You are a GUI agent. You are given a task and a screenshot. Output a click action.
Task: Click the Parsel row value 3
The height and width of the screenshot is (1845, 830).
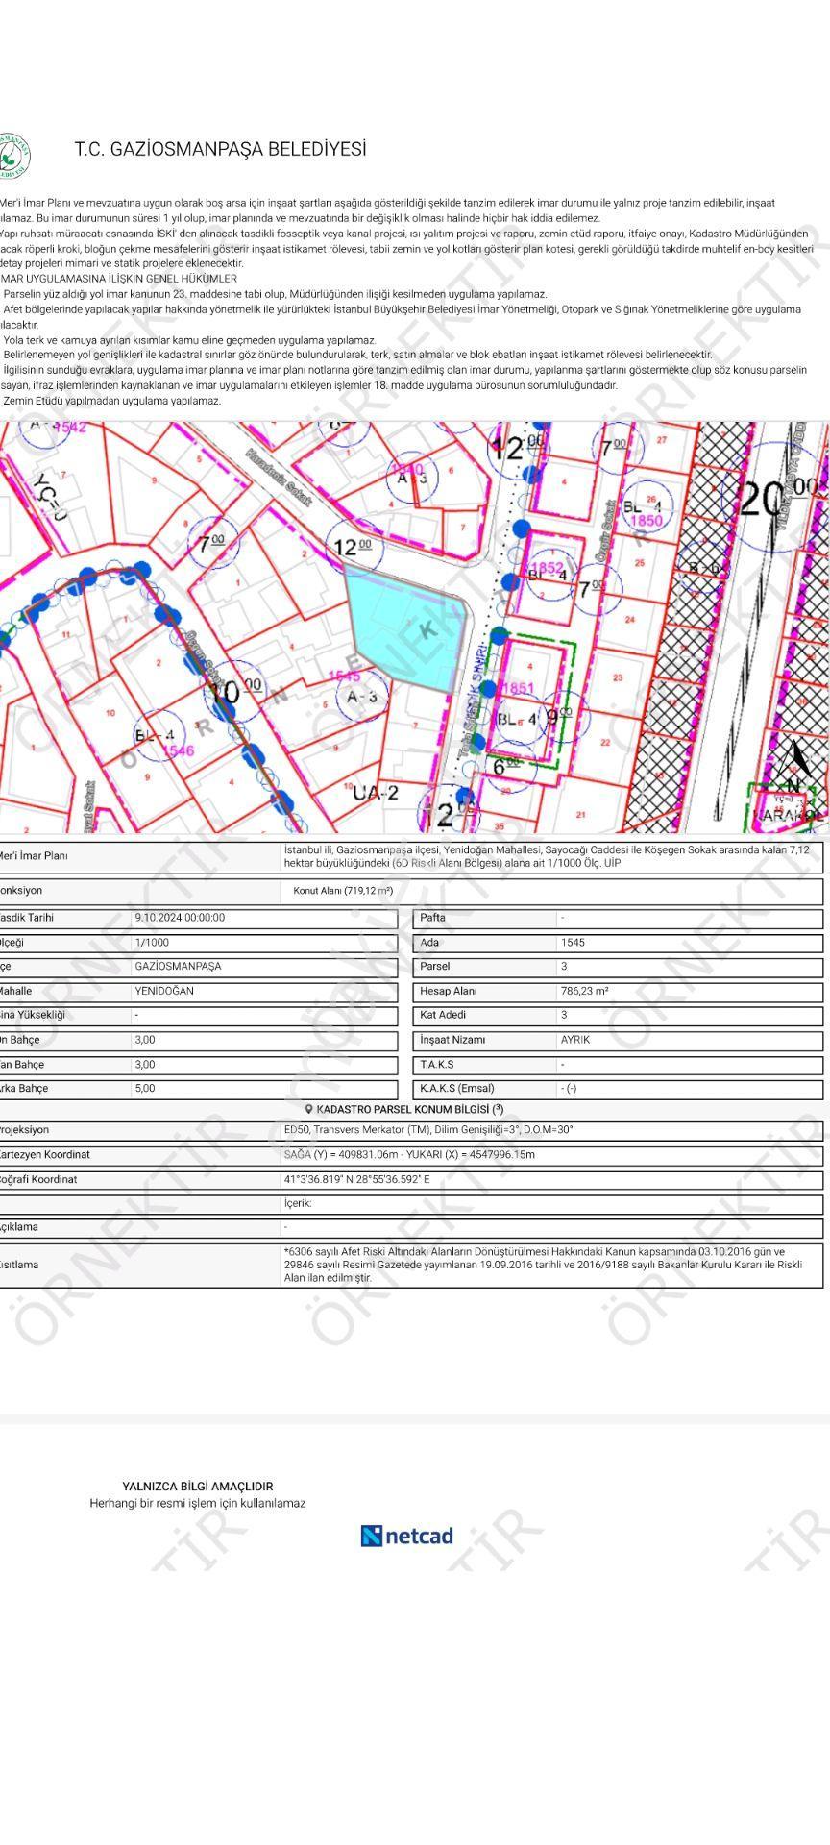(x=564, y=967)
